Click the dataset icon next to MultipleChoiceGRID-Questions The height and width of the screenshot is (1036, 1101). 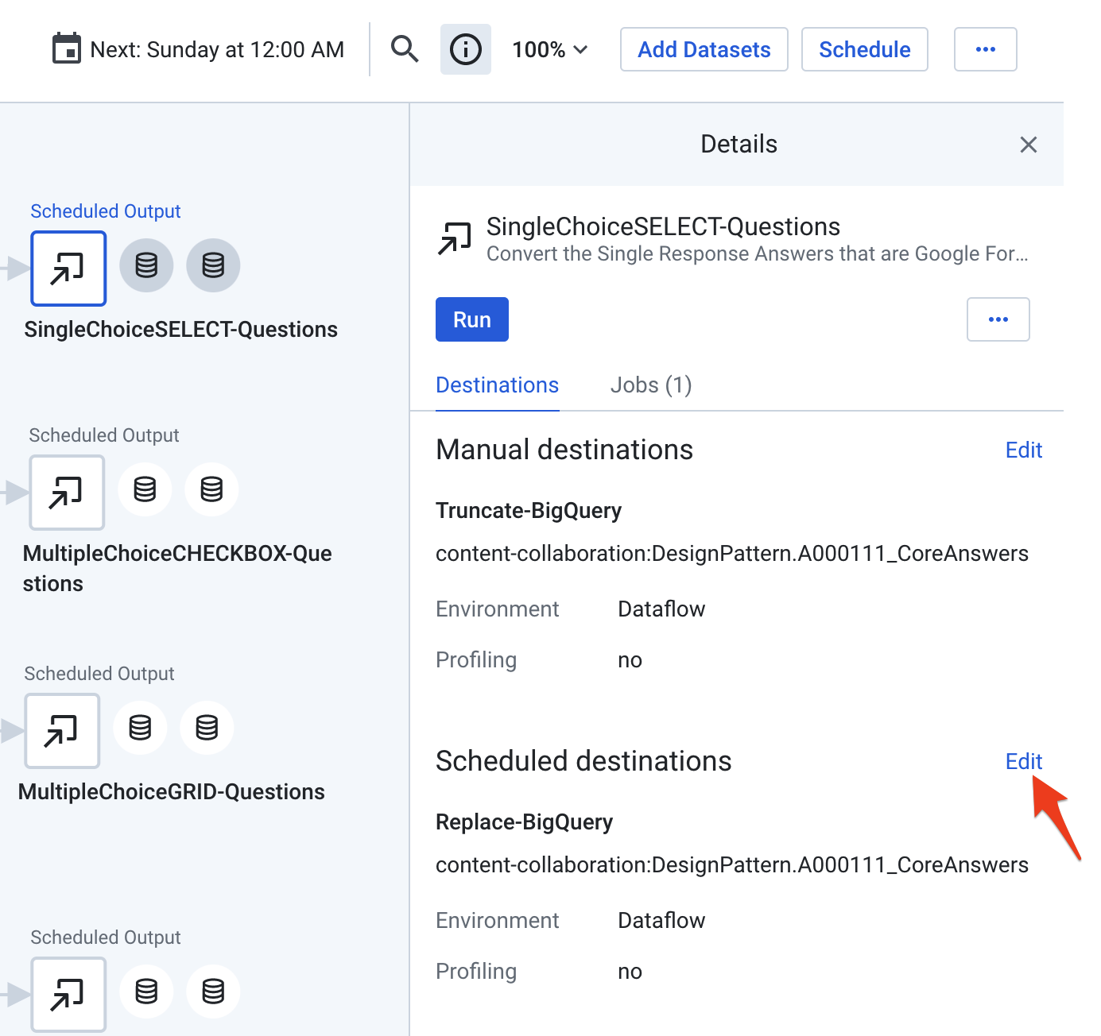pos(140,728)
